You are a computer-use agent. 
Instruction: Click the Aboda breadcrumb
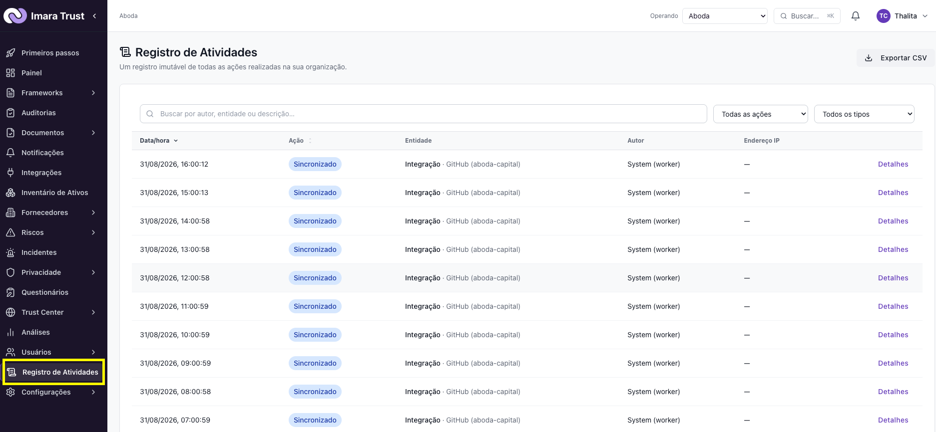coord(128,16)
